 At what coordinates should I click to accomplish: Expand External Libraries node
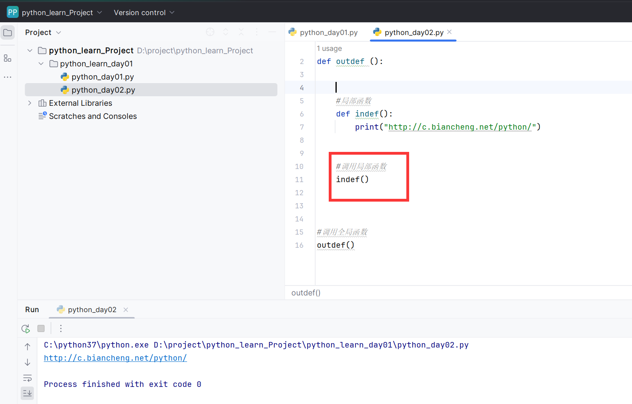(x=30, y=103)
